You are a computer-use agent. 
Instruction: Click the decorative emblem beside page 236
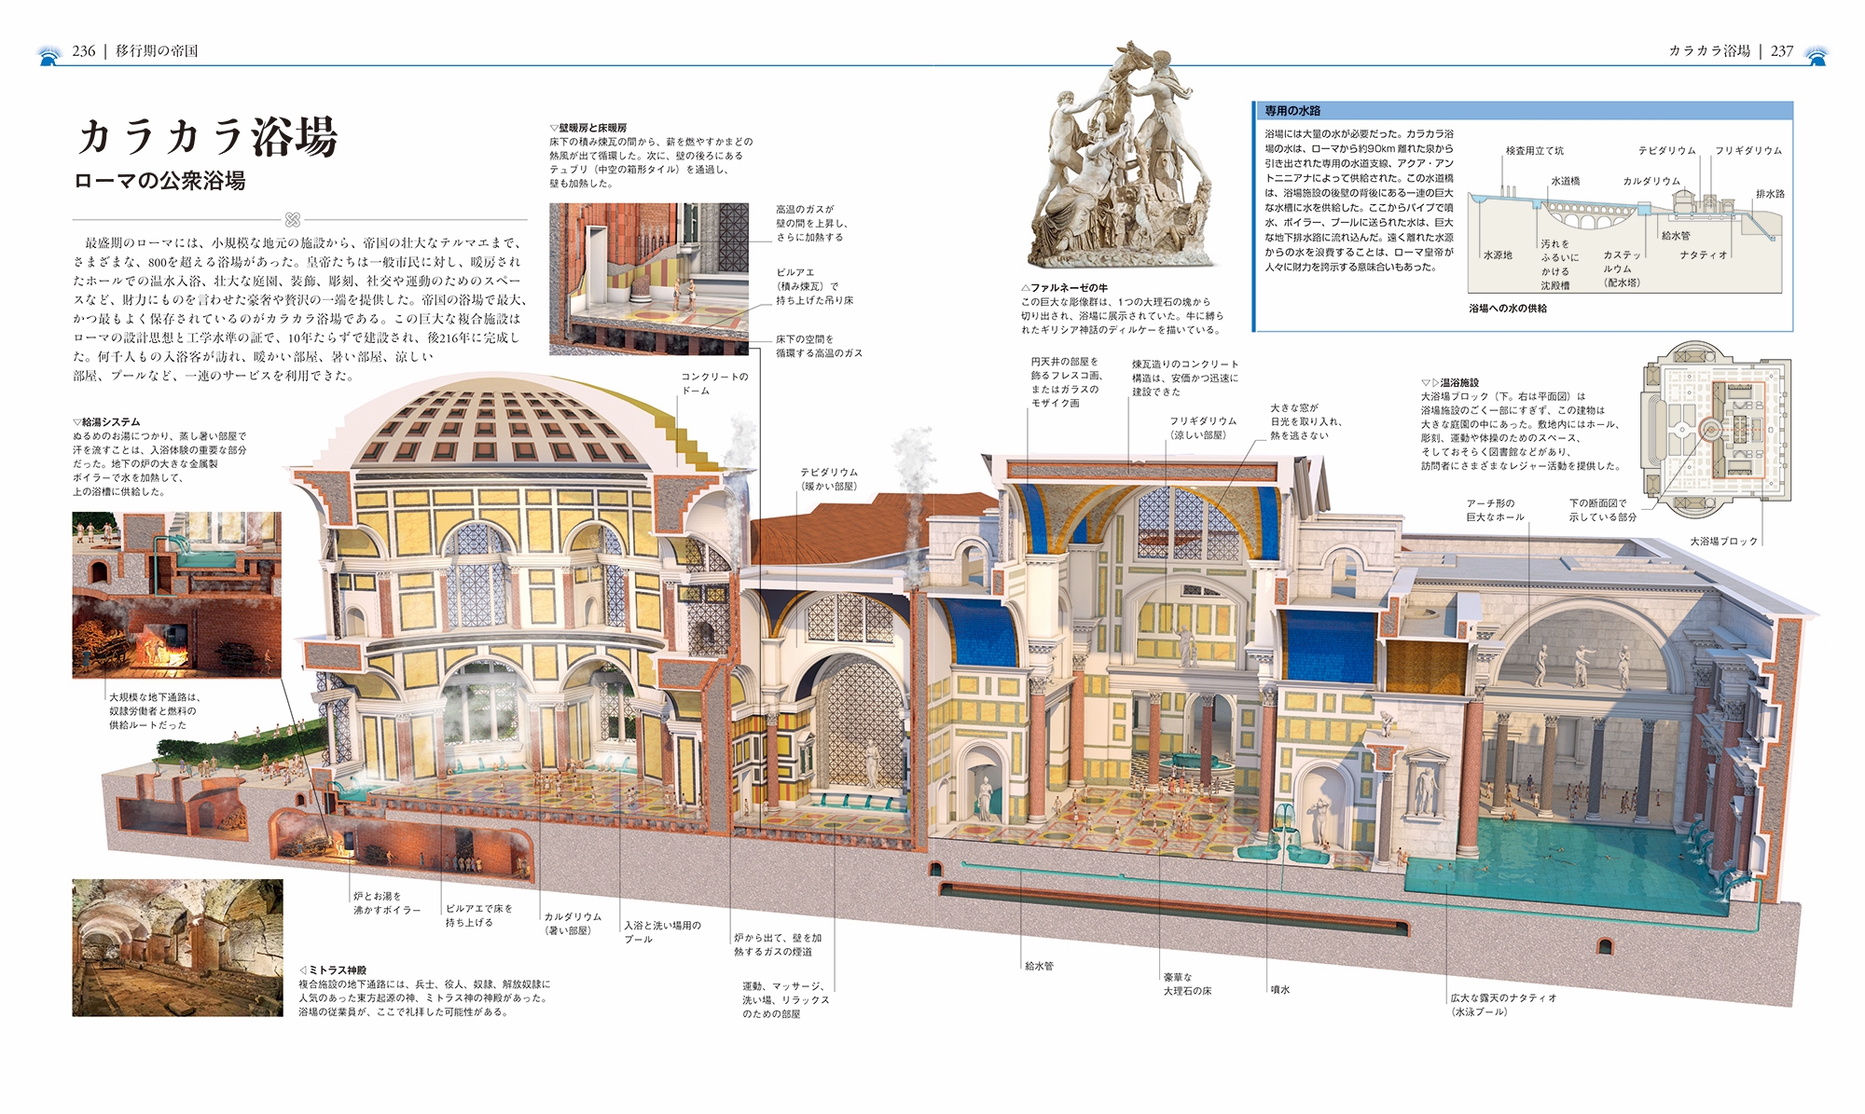(x=49, y=54)
